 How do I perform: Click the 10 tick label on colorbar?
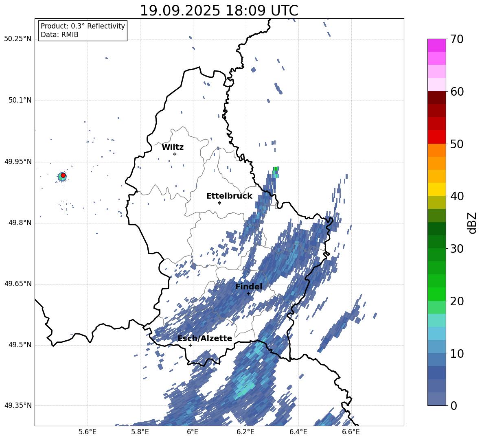point(457,353)
